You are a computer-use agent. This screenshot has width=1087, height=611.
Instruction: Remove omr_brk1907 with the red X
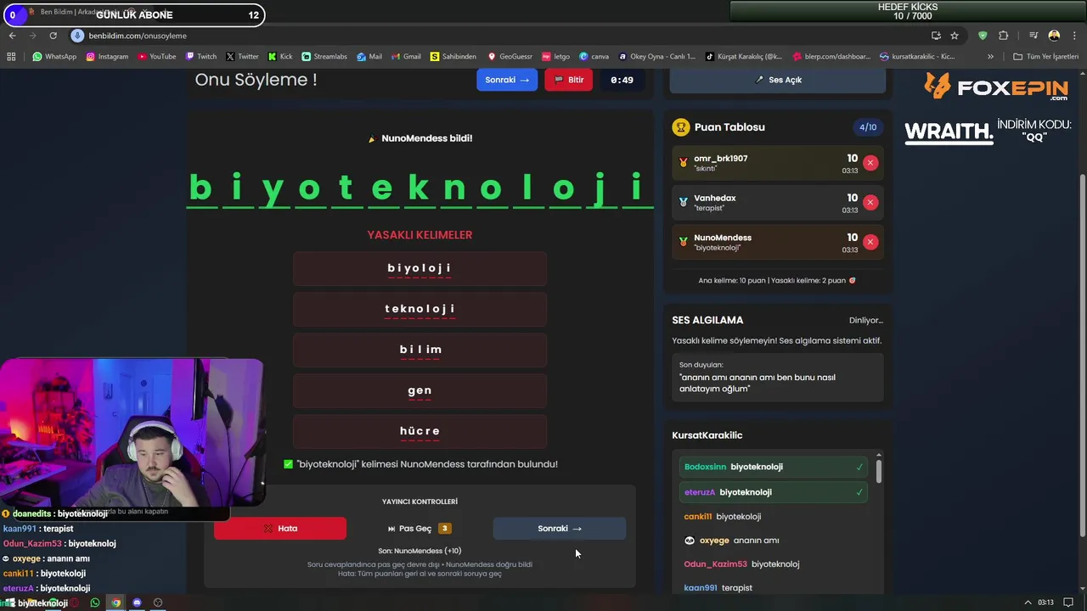tap(870, 163)
